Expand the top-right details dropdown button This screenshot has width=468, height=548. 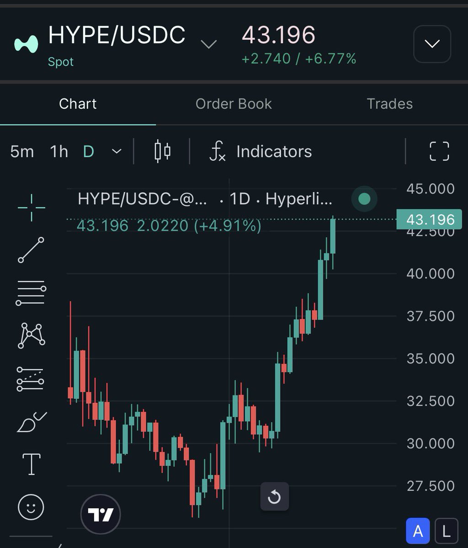coord(432,44)
